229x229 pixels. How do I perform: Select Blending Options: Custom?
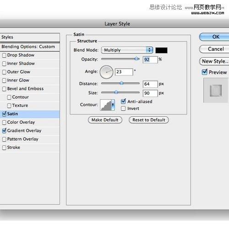(30, 47)
